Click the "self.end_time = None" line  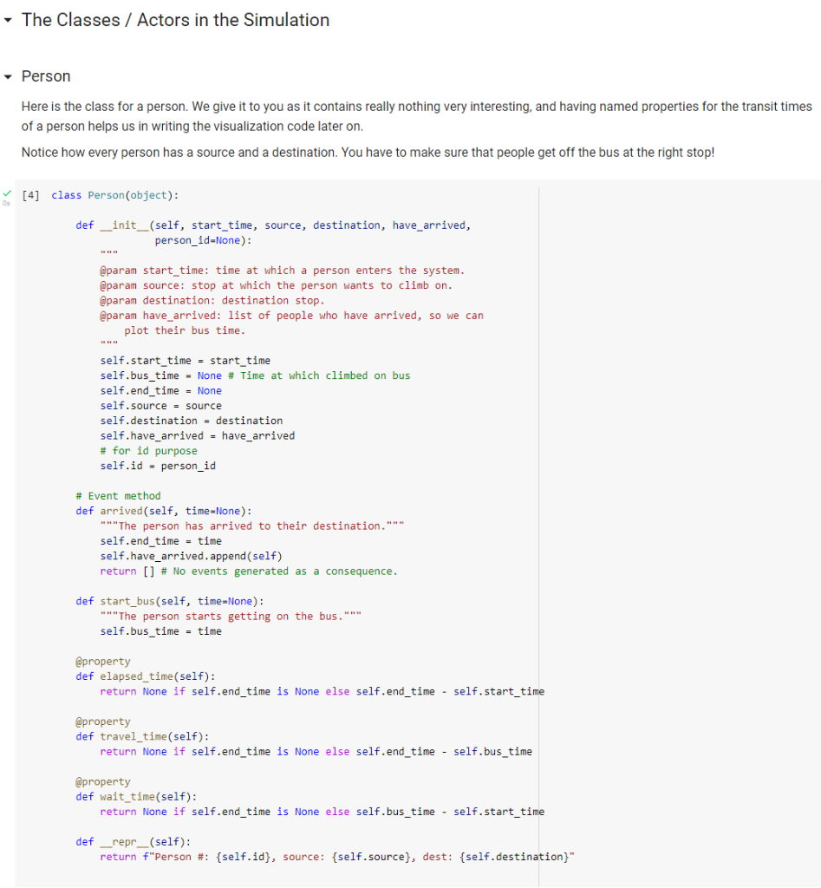tap(160, 391)
